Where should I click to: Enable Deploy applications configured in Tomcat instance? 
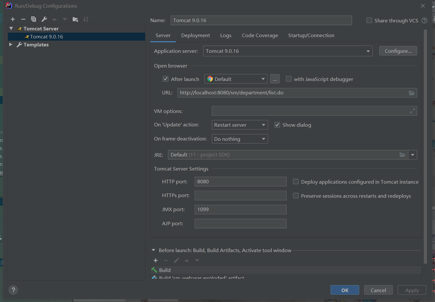coord(296,182)
